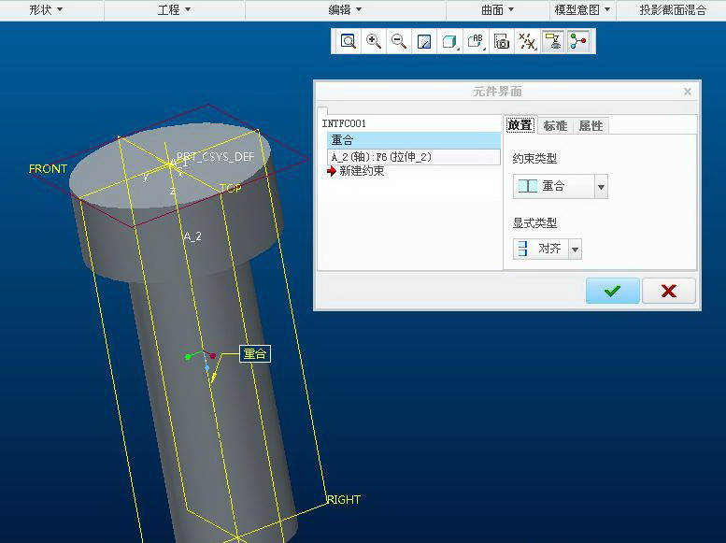Open the 约束类型 dropdown arrow
726x543 pixels.
(601, 187)
